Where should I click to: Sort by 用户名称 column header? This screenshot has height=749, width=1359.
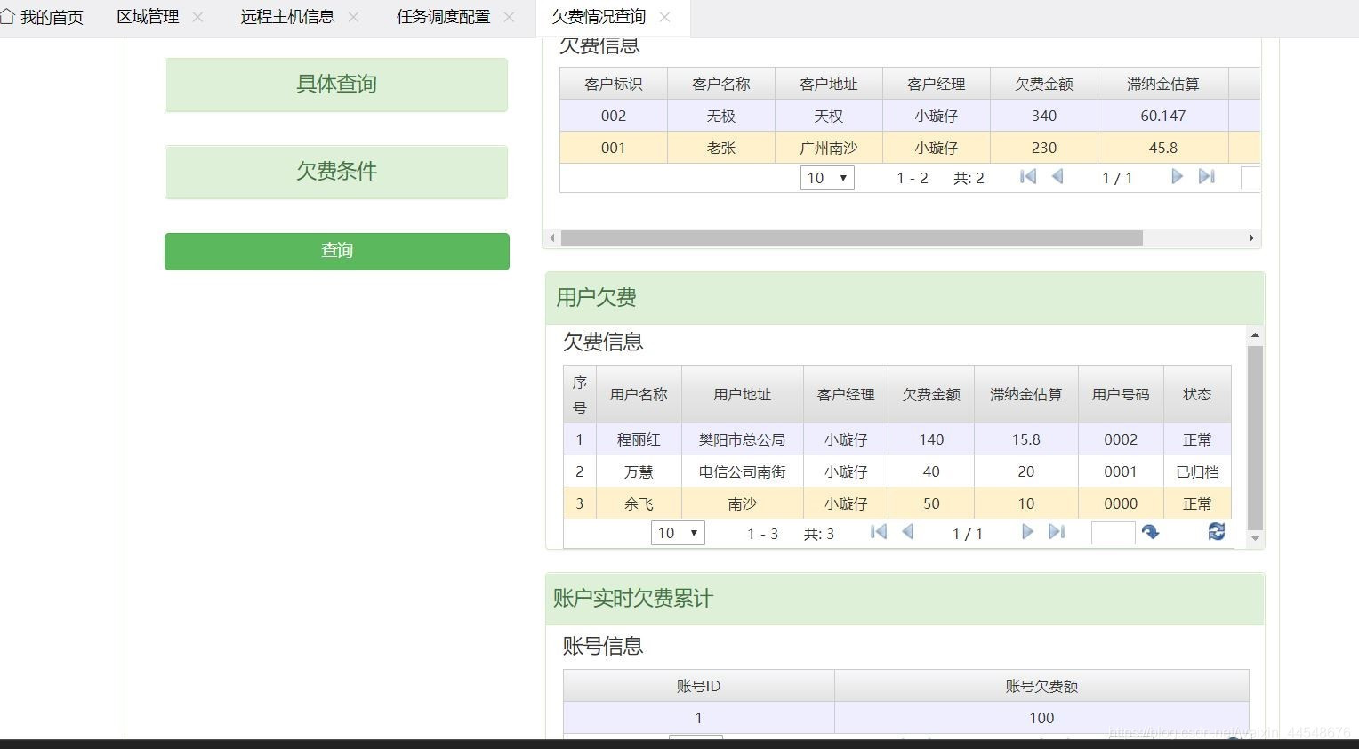pyautogui.click(x=639, y=394)
